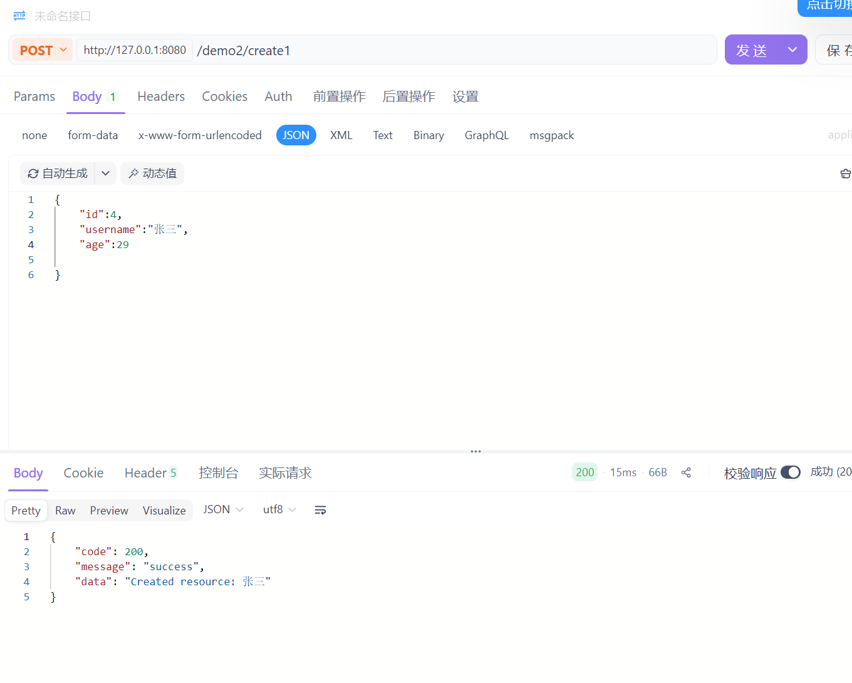The image size is (852, 683).
Task: Click the "data": "Created resource" response line
Action: [x=173, y=581]
